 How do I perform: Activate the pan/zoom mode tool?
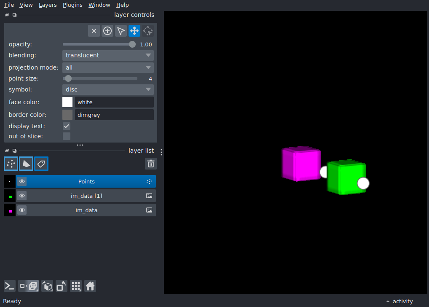click(134, 31)
